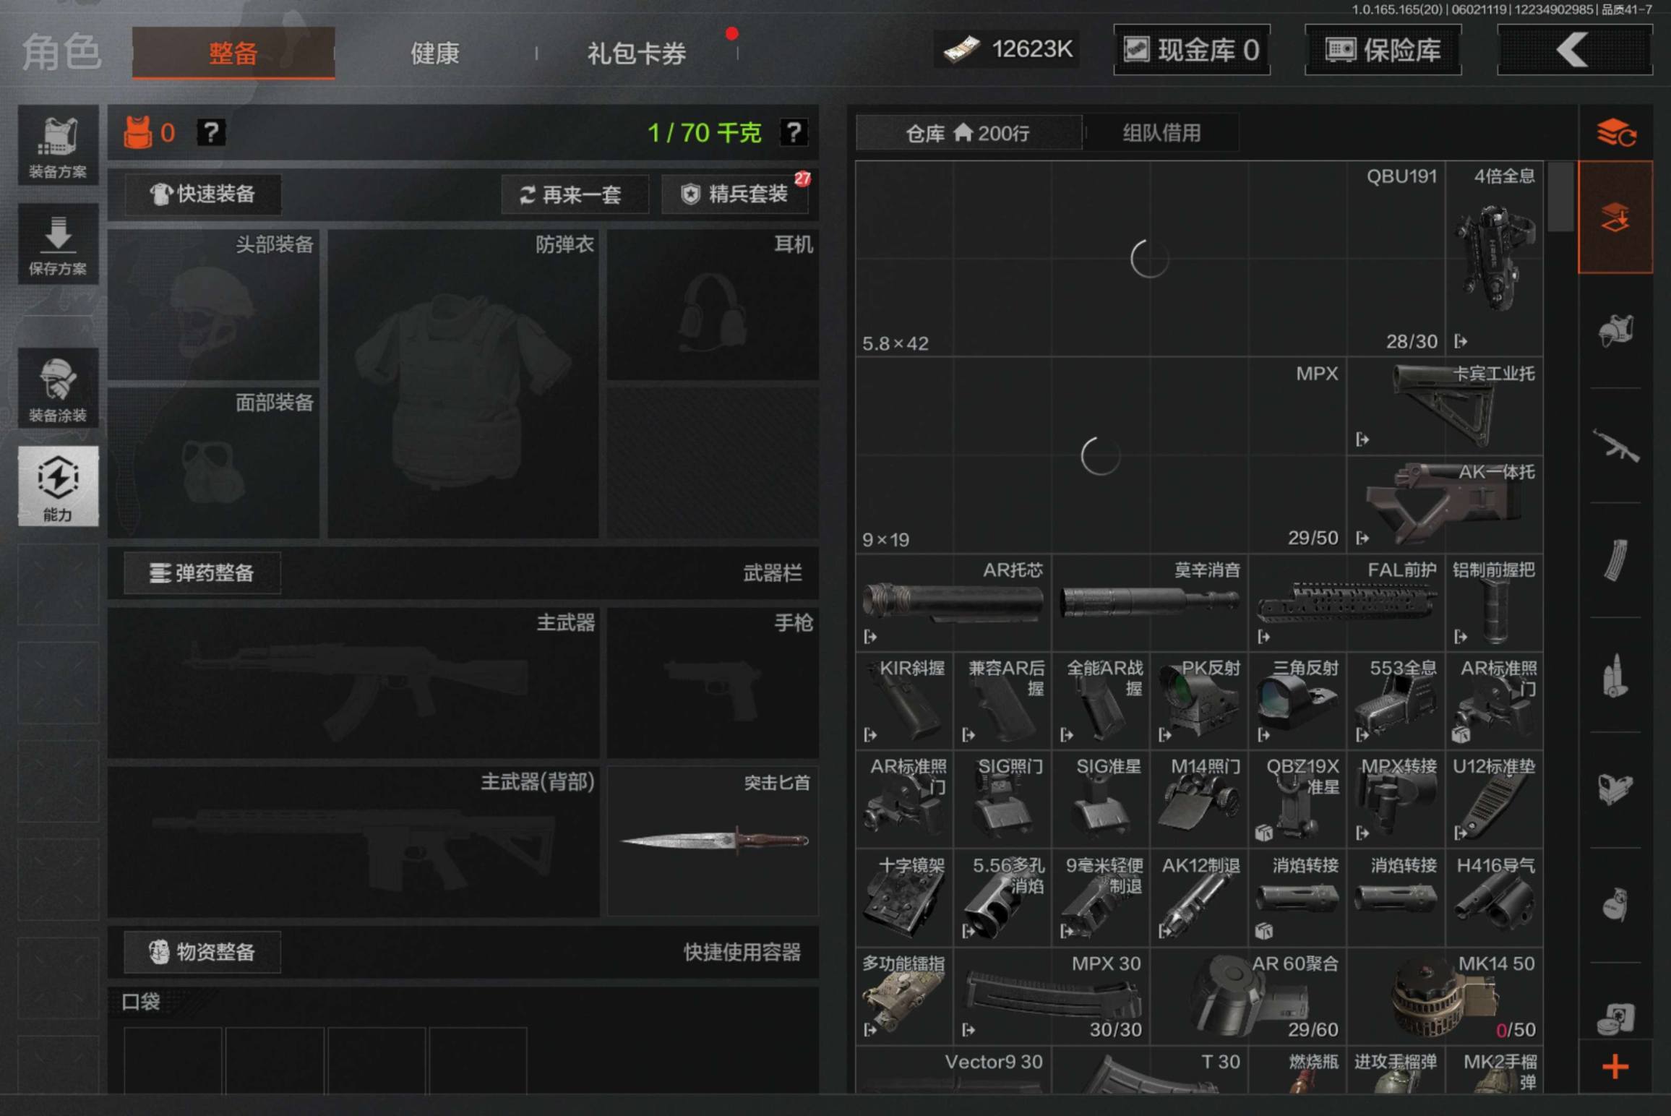Switch to the 健康 tab
Screen dimensions: 1671x1116
pos(435,53)
